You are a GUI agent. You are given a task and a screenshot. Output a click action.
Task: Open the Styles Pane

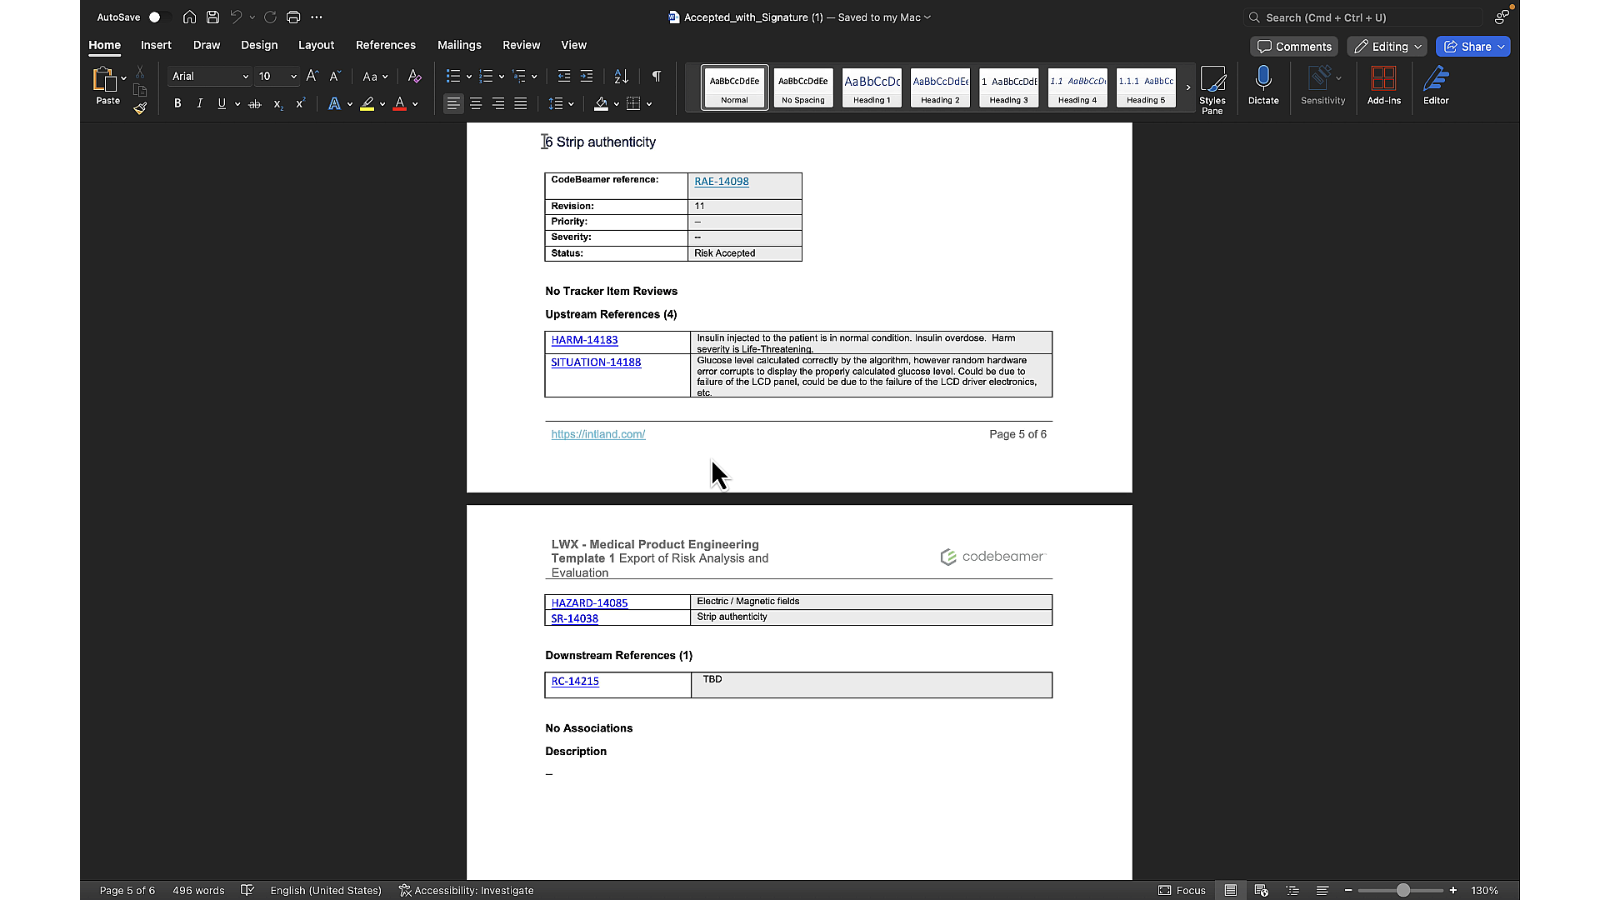point(1212,89)
